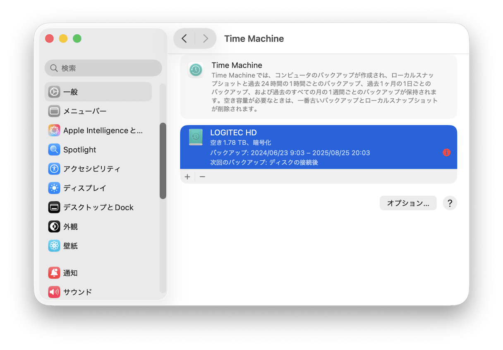Open the Apple Intelligence settings icon
The image size is (503, 350).
coord(54,130)
